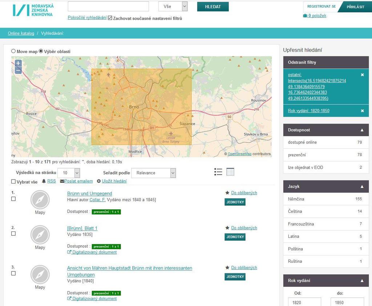Open the Vše search type dropdown

173,7
